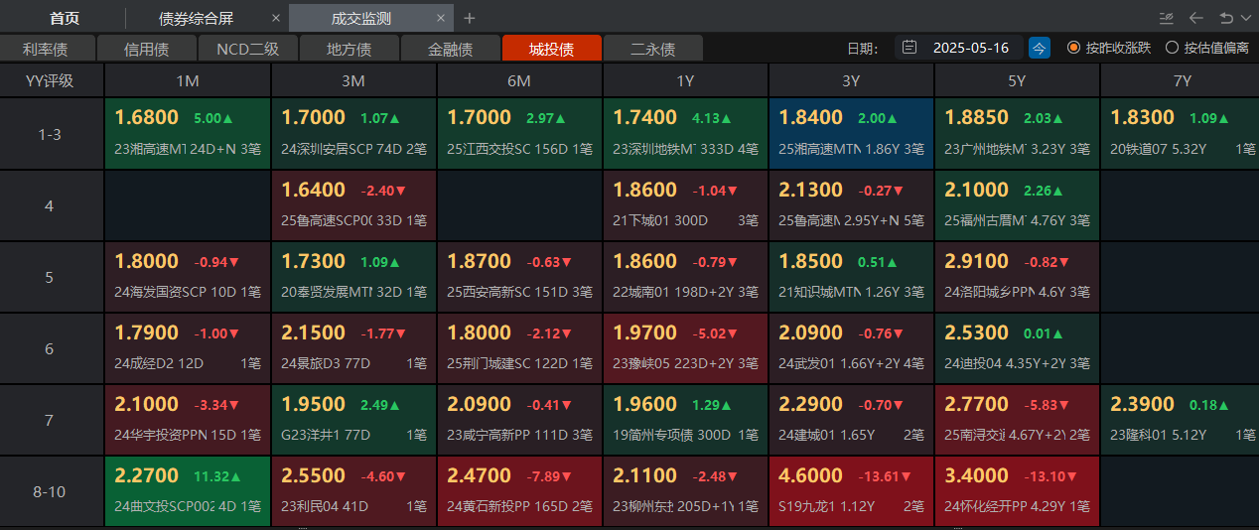
Task: Open cell 23隆科01 2.3900
Action: (x=1182, y=420)
